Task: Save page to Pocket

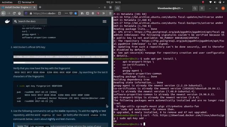Action: point(71,13)
